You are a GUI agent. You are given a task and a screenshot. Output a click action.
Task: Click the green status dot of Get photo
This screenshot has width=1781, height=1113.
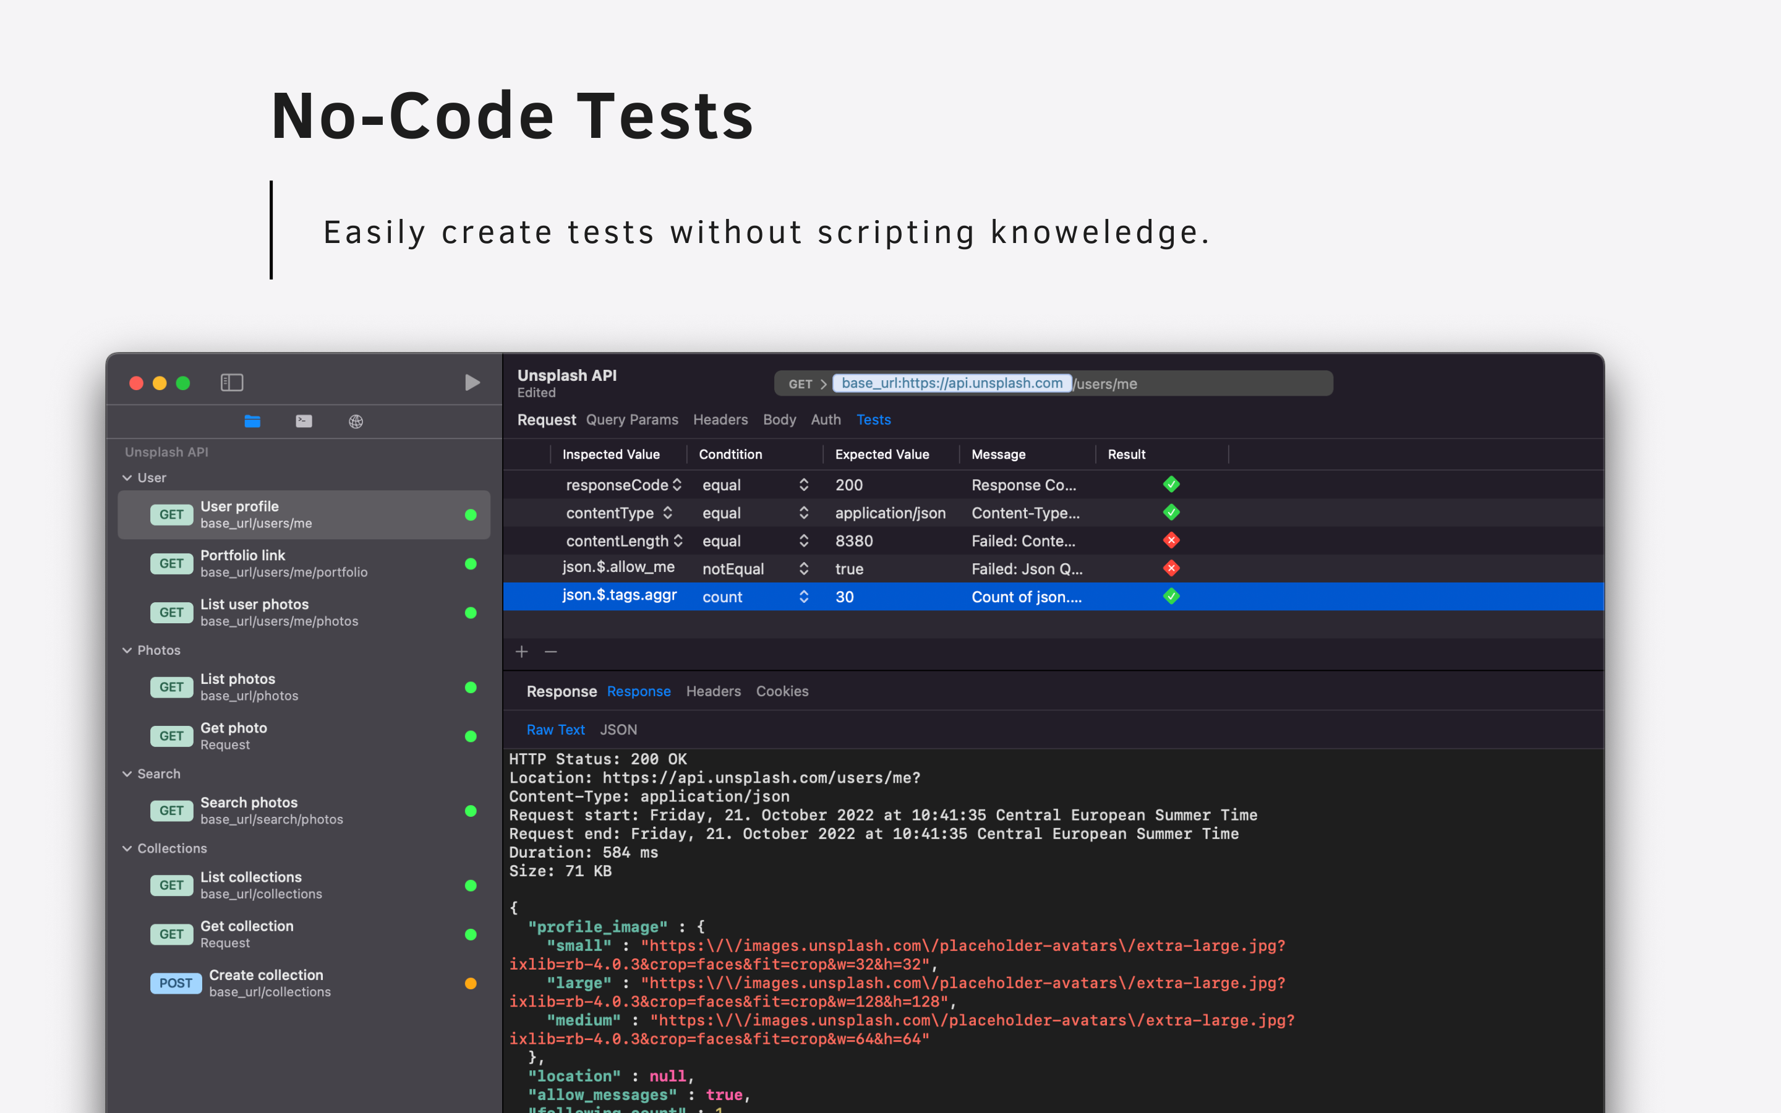(x=471, y=736)
